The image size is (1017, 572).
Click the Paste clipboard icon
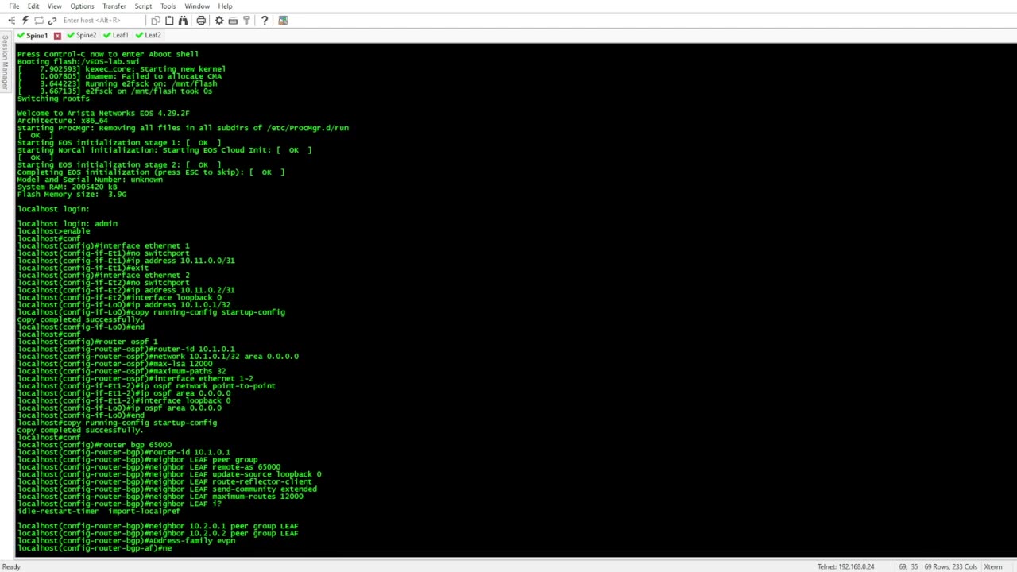(x=169, y=21)
